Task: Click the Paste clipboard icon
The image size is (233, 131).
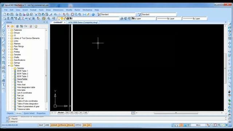Action: [x=43, y=15]
